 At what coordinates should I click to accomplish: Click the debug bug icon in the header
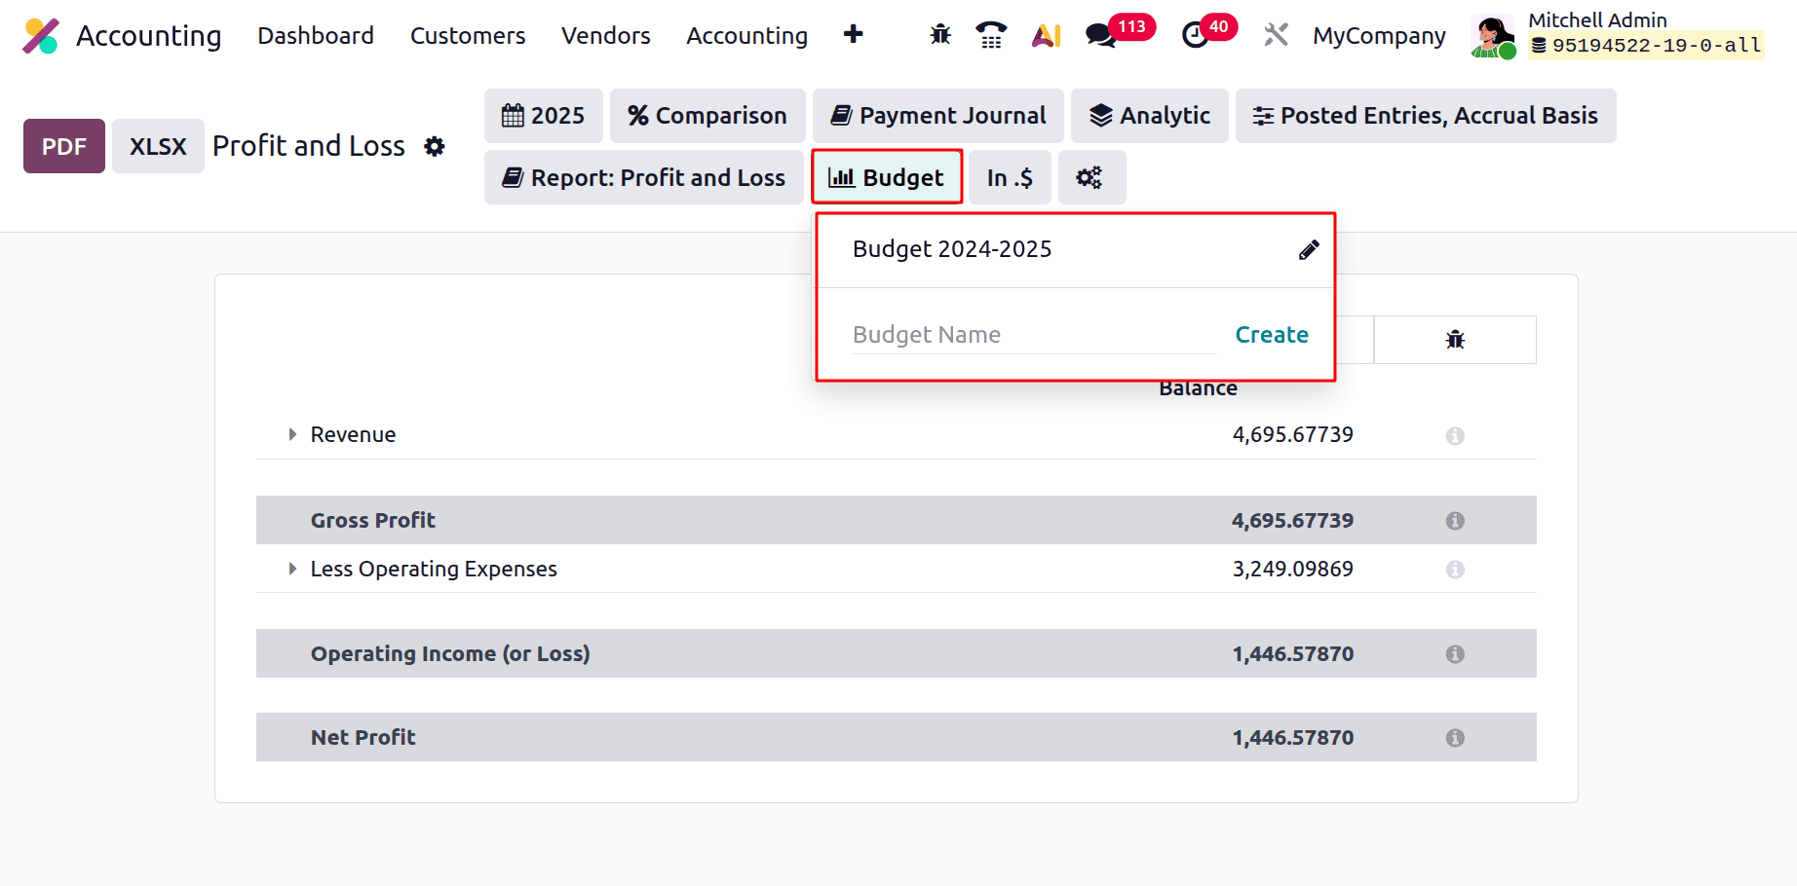pyautogui.click(x=938, y=34)
